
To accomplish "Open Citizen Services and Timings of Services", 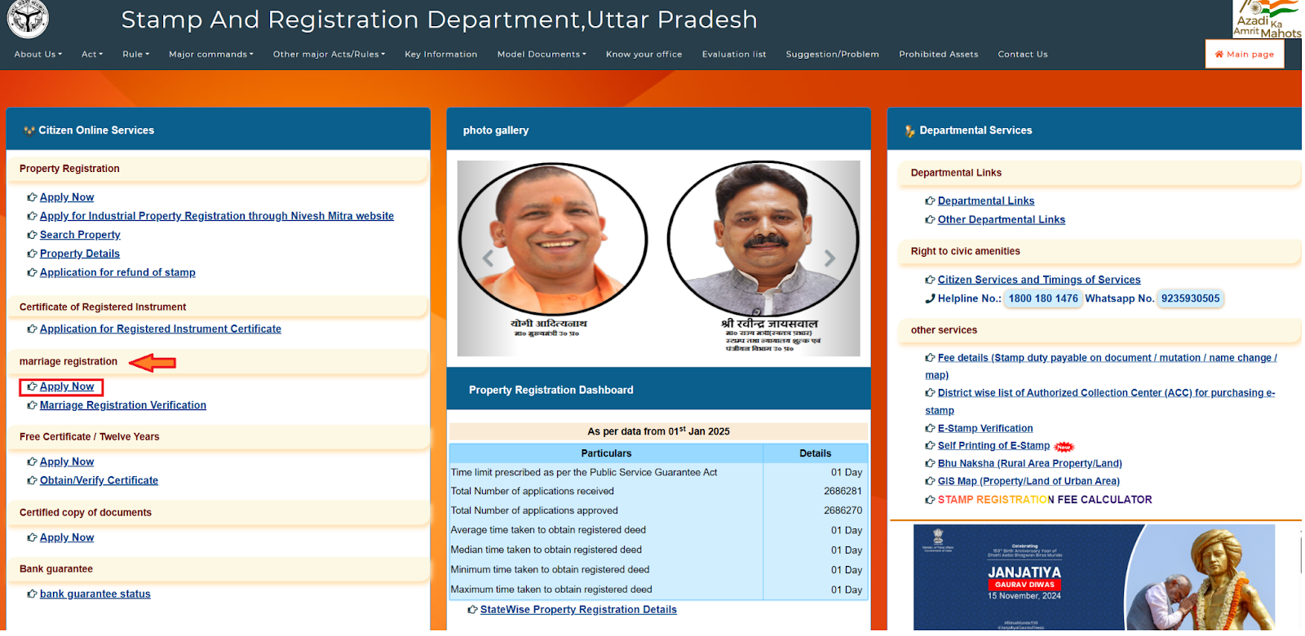I will click(x=1039, y=280).
